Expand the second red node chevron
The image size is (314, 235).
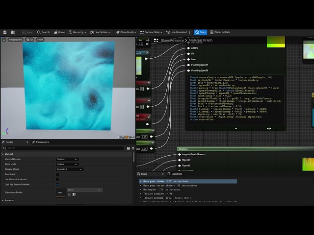[x=149, y=101]
